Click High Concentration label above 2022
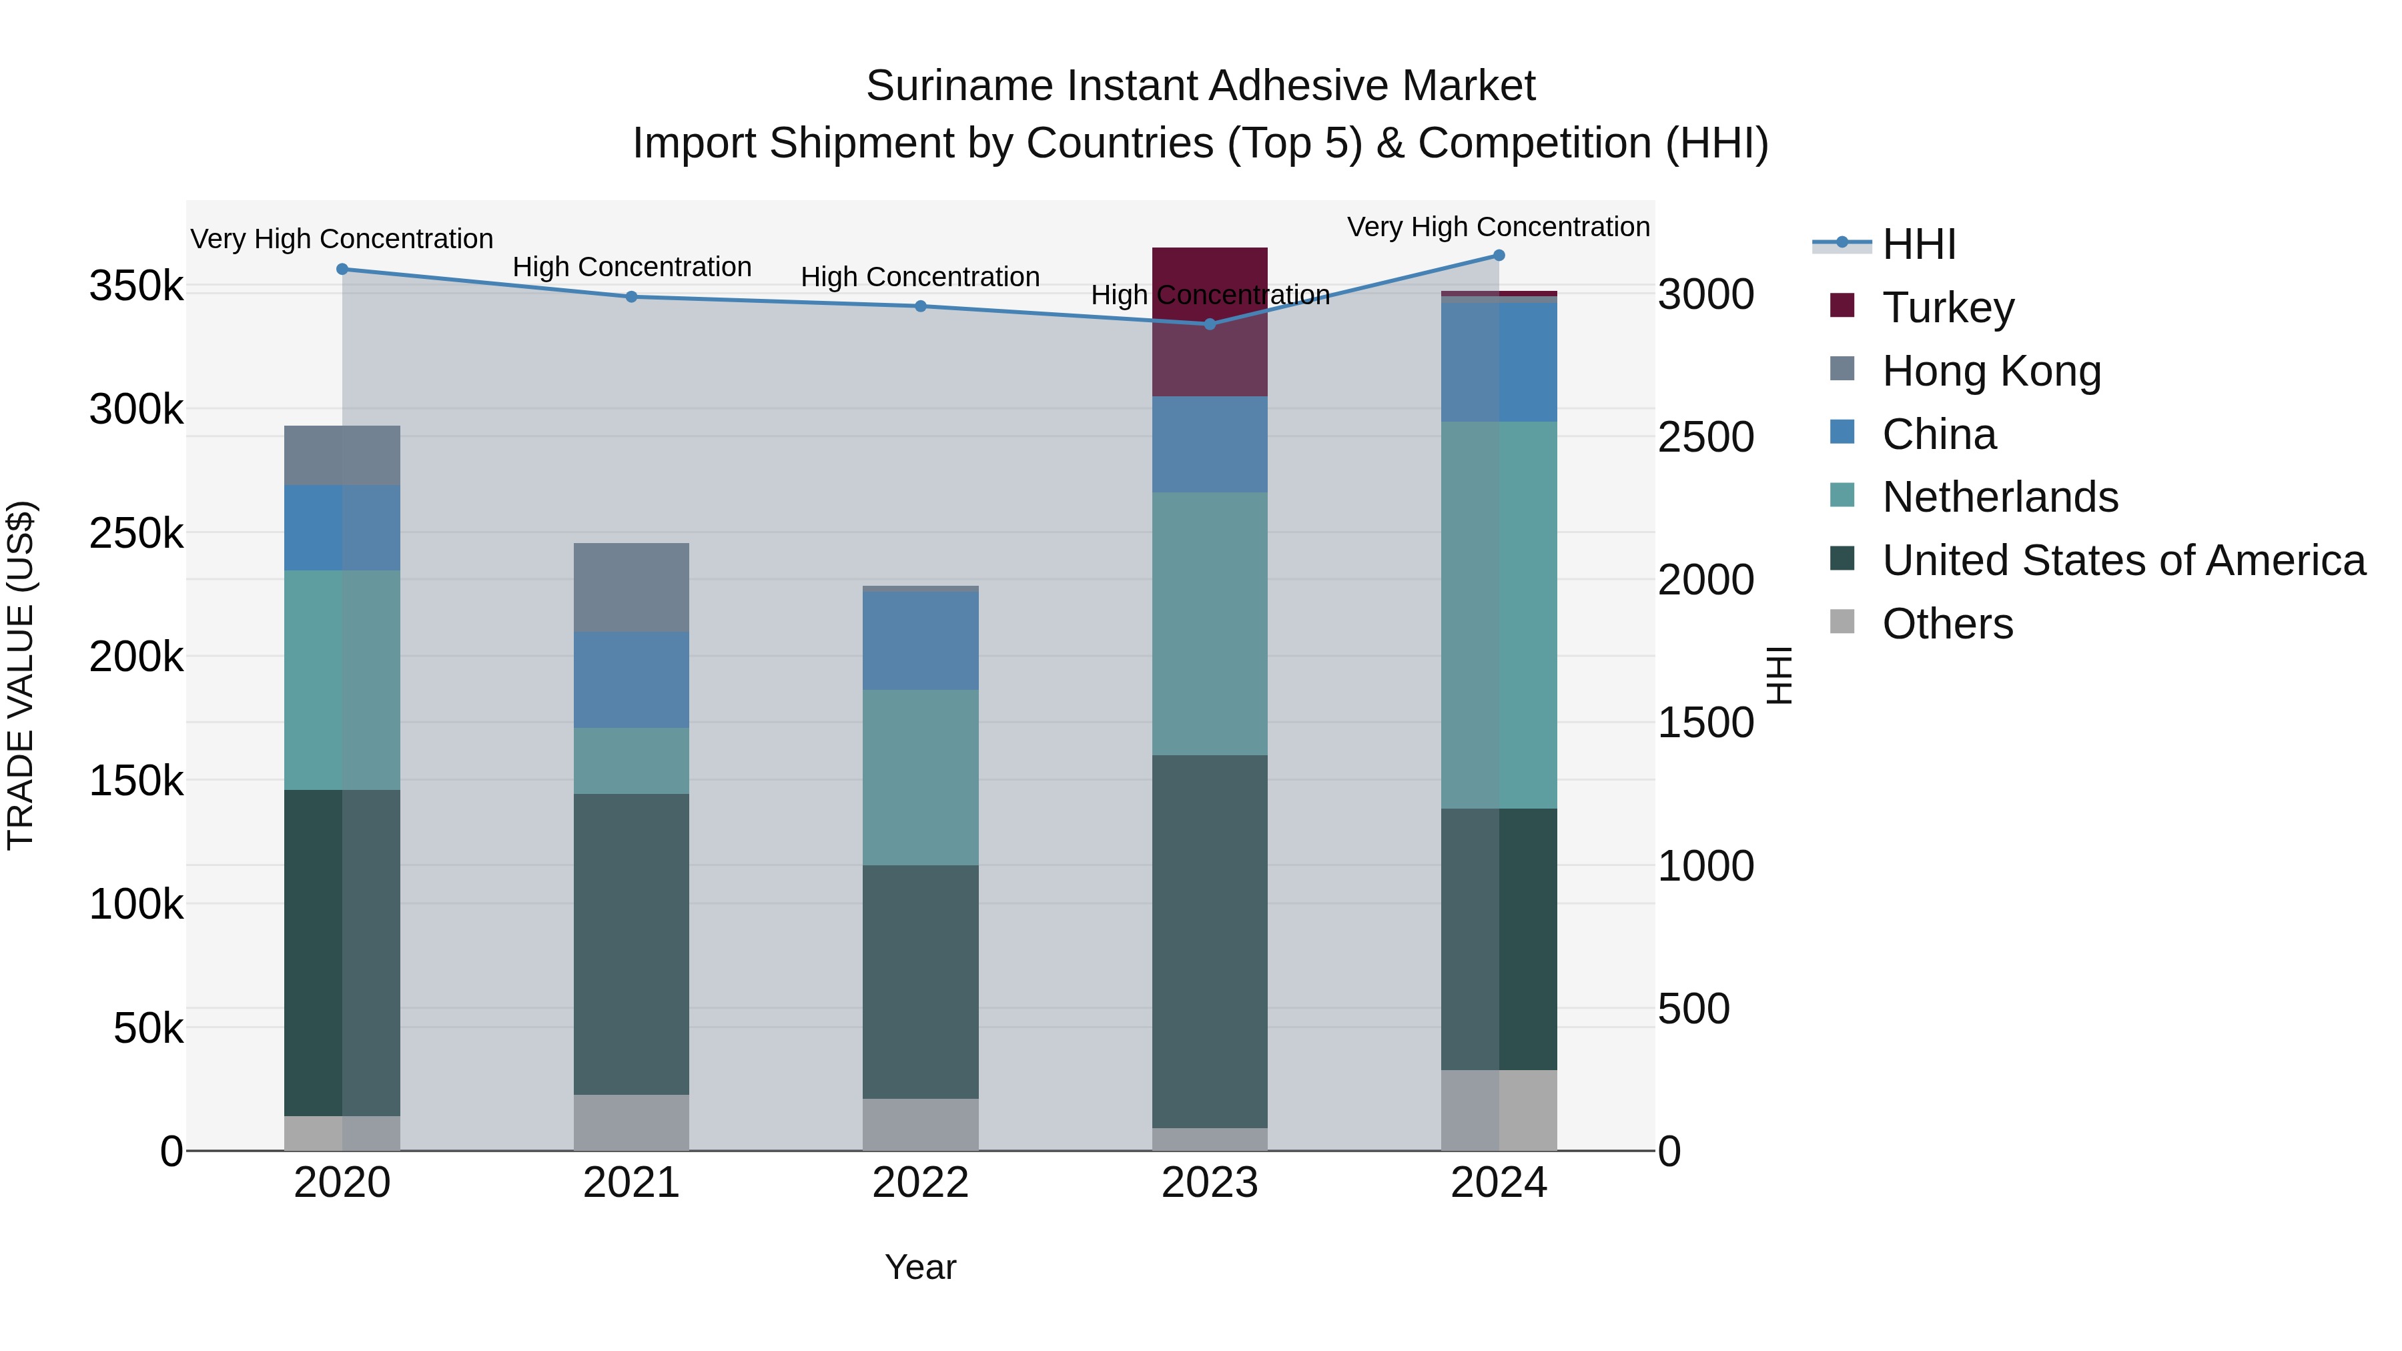Viewport: 2402px width, 1351px height. tap(920, 277)
